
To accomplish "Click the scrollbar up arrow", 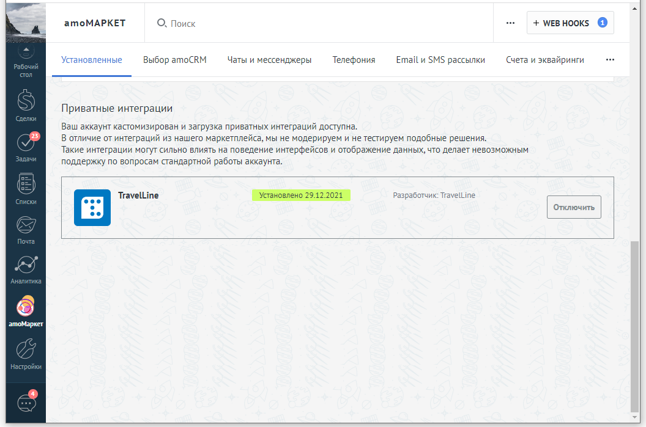I will (x=634, y=8).
